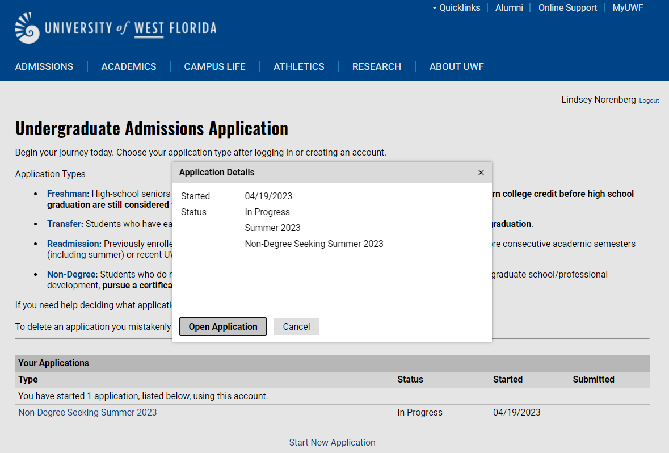This screenshot has height=453, width=669.
Task: Go to MyUWF
Action: [x=628, y=8]
